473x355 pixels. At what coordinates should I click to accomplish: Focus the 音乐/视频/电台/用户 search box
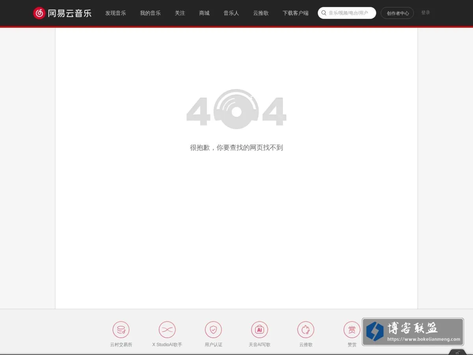click(347, 13)
